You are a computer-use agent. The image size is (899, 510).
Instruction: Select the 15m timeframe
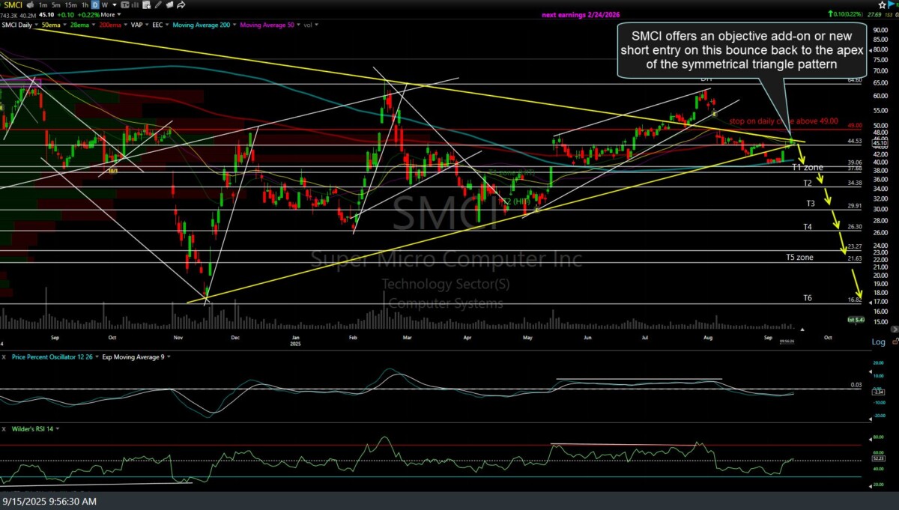pyautogui.click(x=72, y=5)
